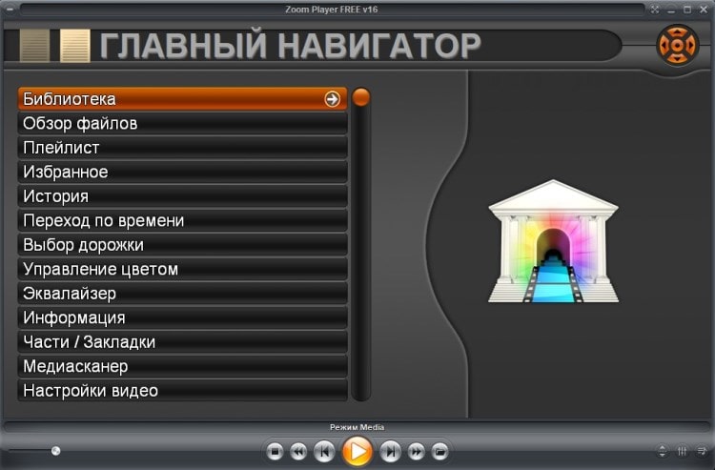The image size is (715, 470).
Task: Go to the previous track
Action: [324, 452]
